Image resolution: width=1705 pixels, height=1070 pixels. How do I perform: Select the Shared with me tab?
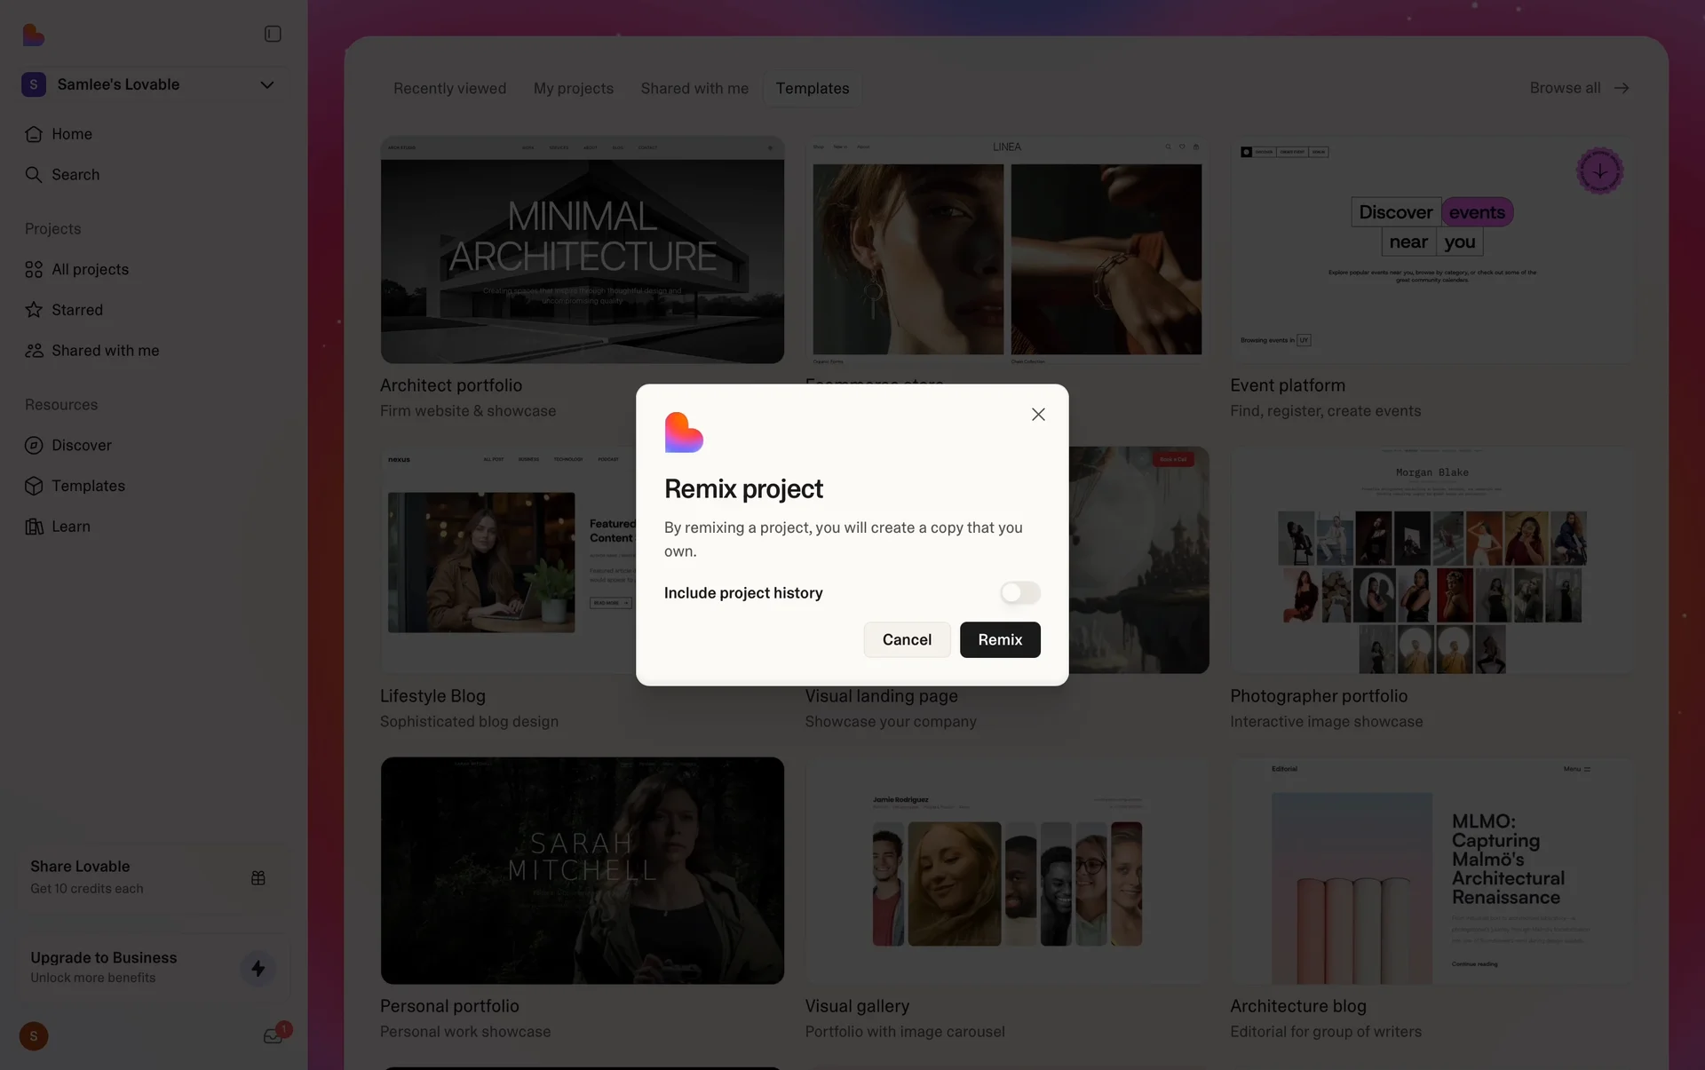[x=694, y=89]
